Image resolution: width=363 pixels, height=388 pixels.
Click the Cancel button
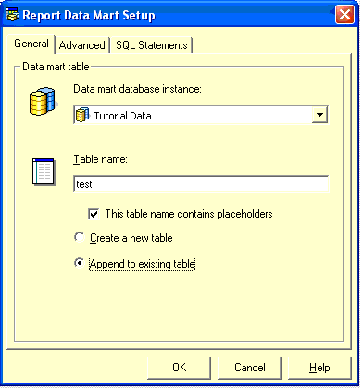(x=250, y=368)
